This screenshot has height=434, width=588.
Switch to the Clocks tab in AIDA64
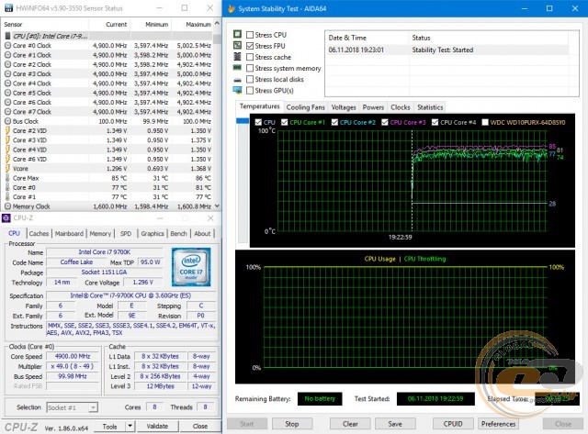coord(401,107)
